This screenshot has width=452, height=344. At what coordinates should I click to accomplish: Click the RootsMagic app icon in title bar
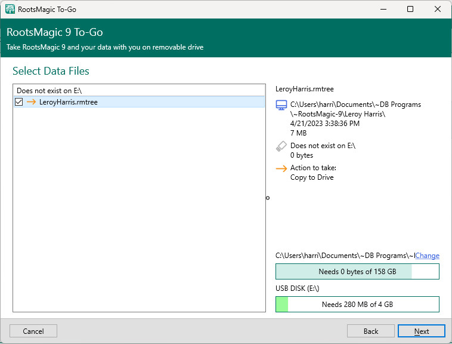10,10
